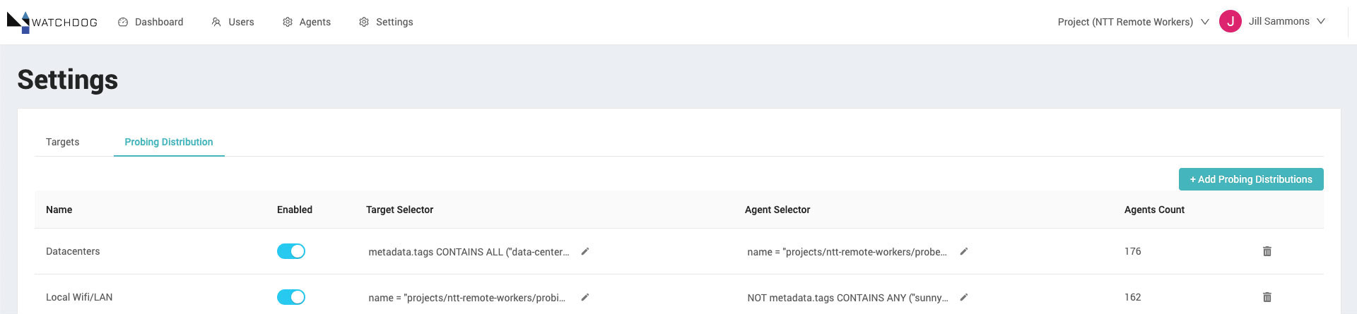The image size is (1357, 314).
Task: Delete the Datacenters probing distribution
Action: pyautogui.click(x=1267, y=251)
